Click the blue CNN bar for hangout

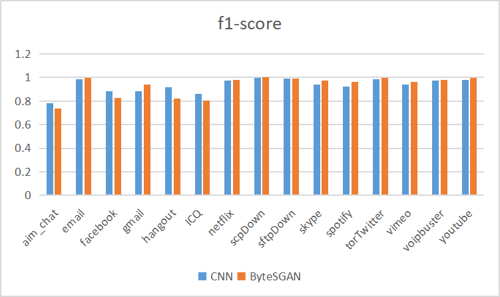click(x=168, y=141)
